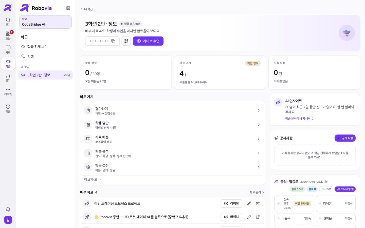Open the 자료 book icon in rail
Image resolution: width=365 pixels, height=228 pixels.
[x=8, y=49]
